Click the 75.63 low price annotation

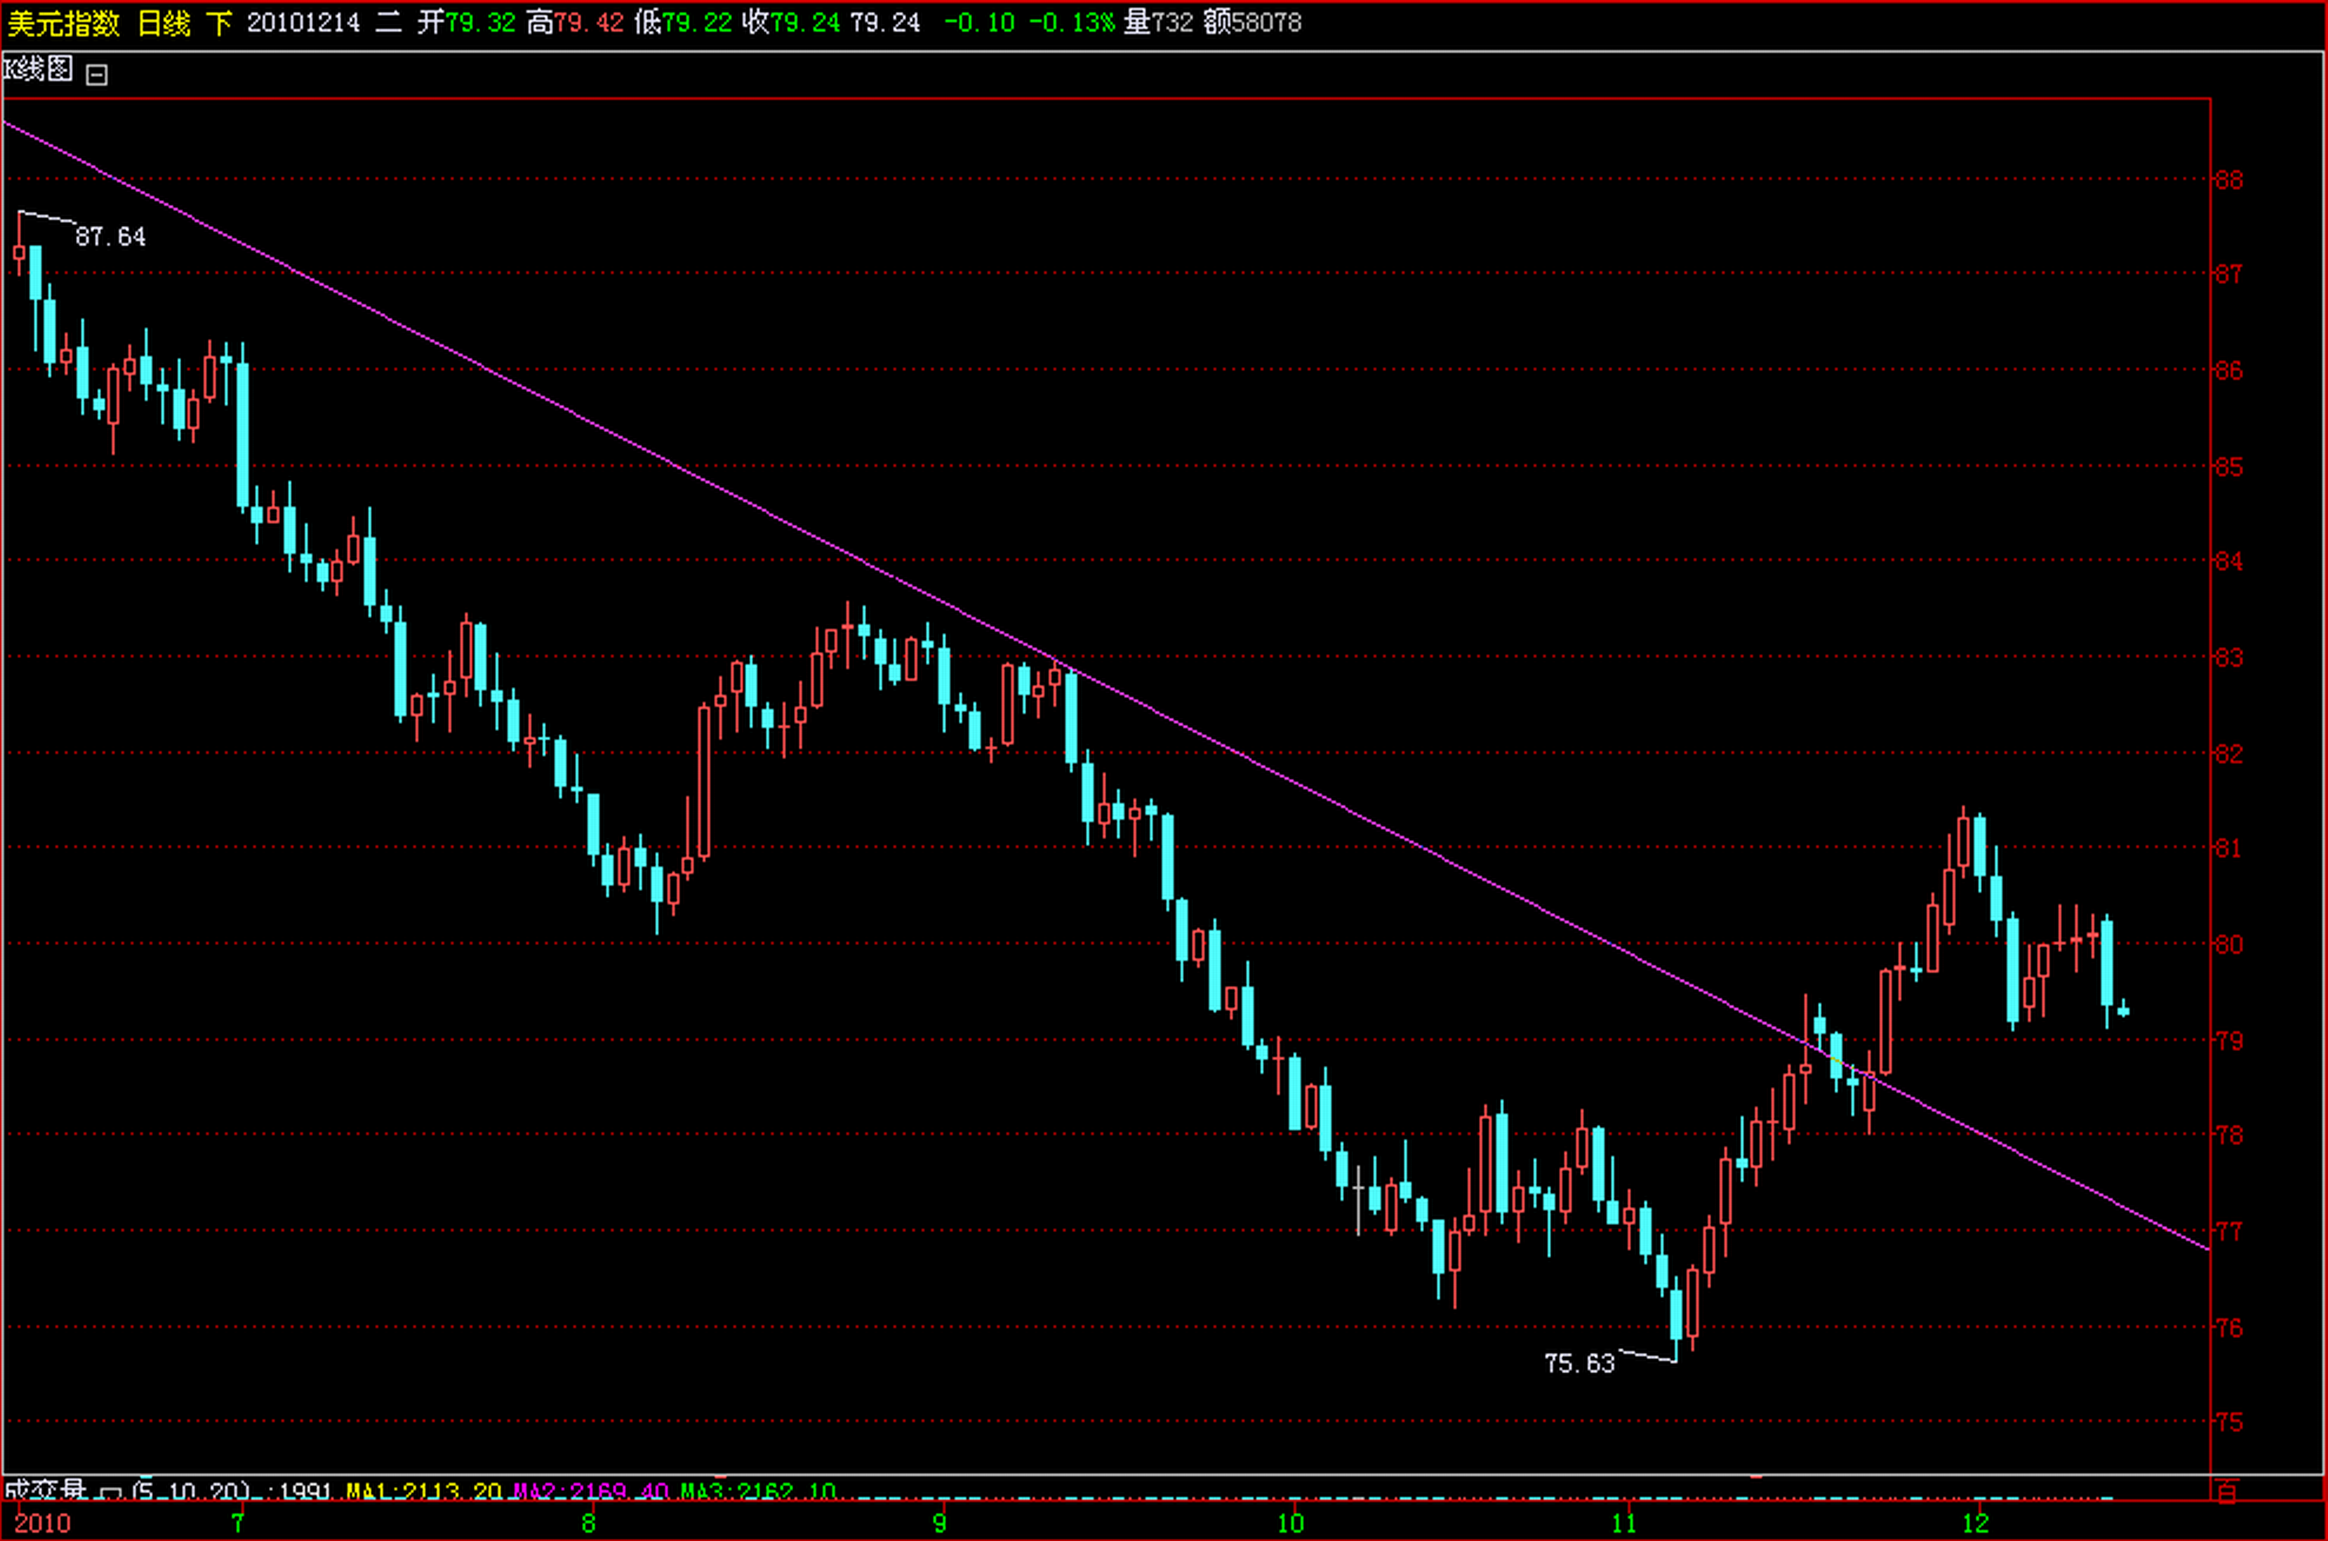pos(1579,1364)
